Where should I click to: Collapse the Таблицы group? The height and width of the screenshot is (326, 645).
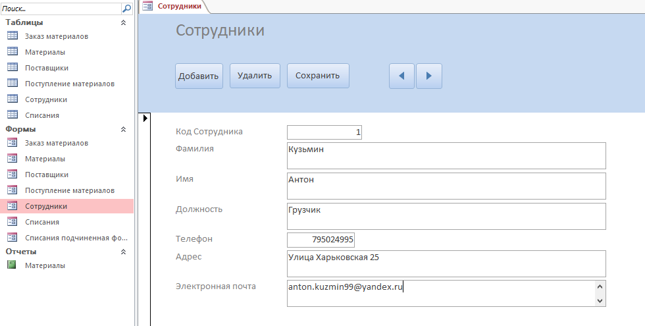[x=123, y=22]
